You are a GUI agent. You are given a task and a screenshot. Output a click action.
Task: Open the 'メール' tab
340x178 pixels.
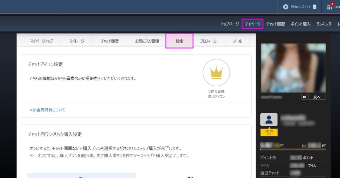point(237,41)
